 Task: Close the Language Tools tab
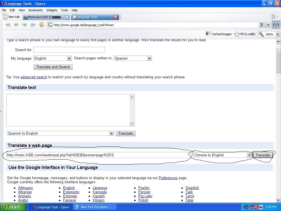pyautogui.click(x=116, y=17)
